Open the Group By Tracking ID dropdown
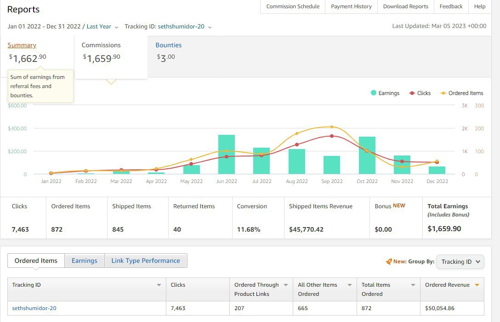Image resolution: width=500 pixels, height=322 pixels. tap(460, 261)
